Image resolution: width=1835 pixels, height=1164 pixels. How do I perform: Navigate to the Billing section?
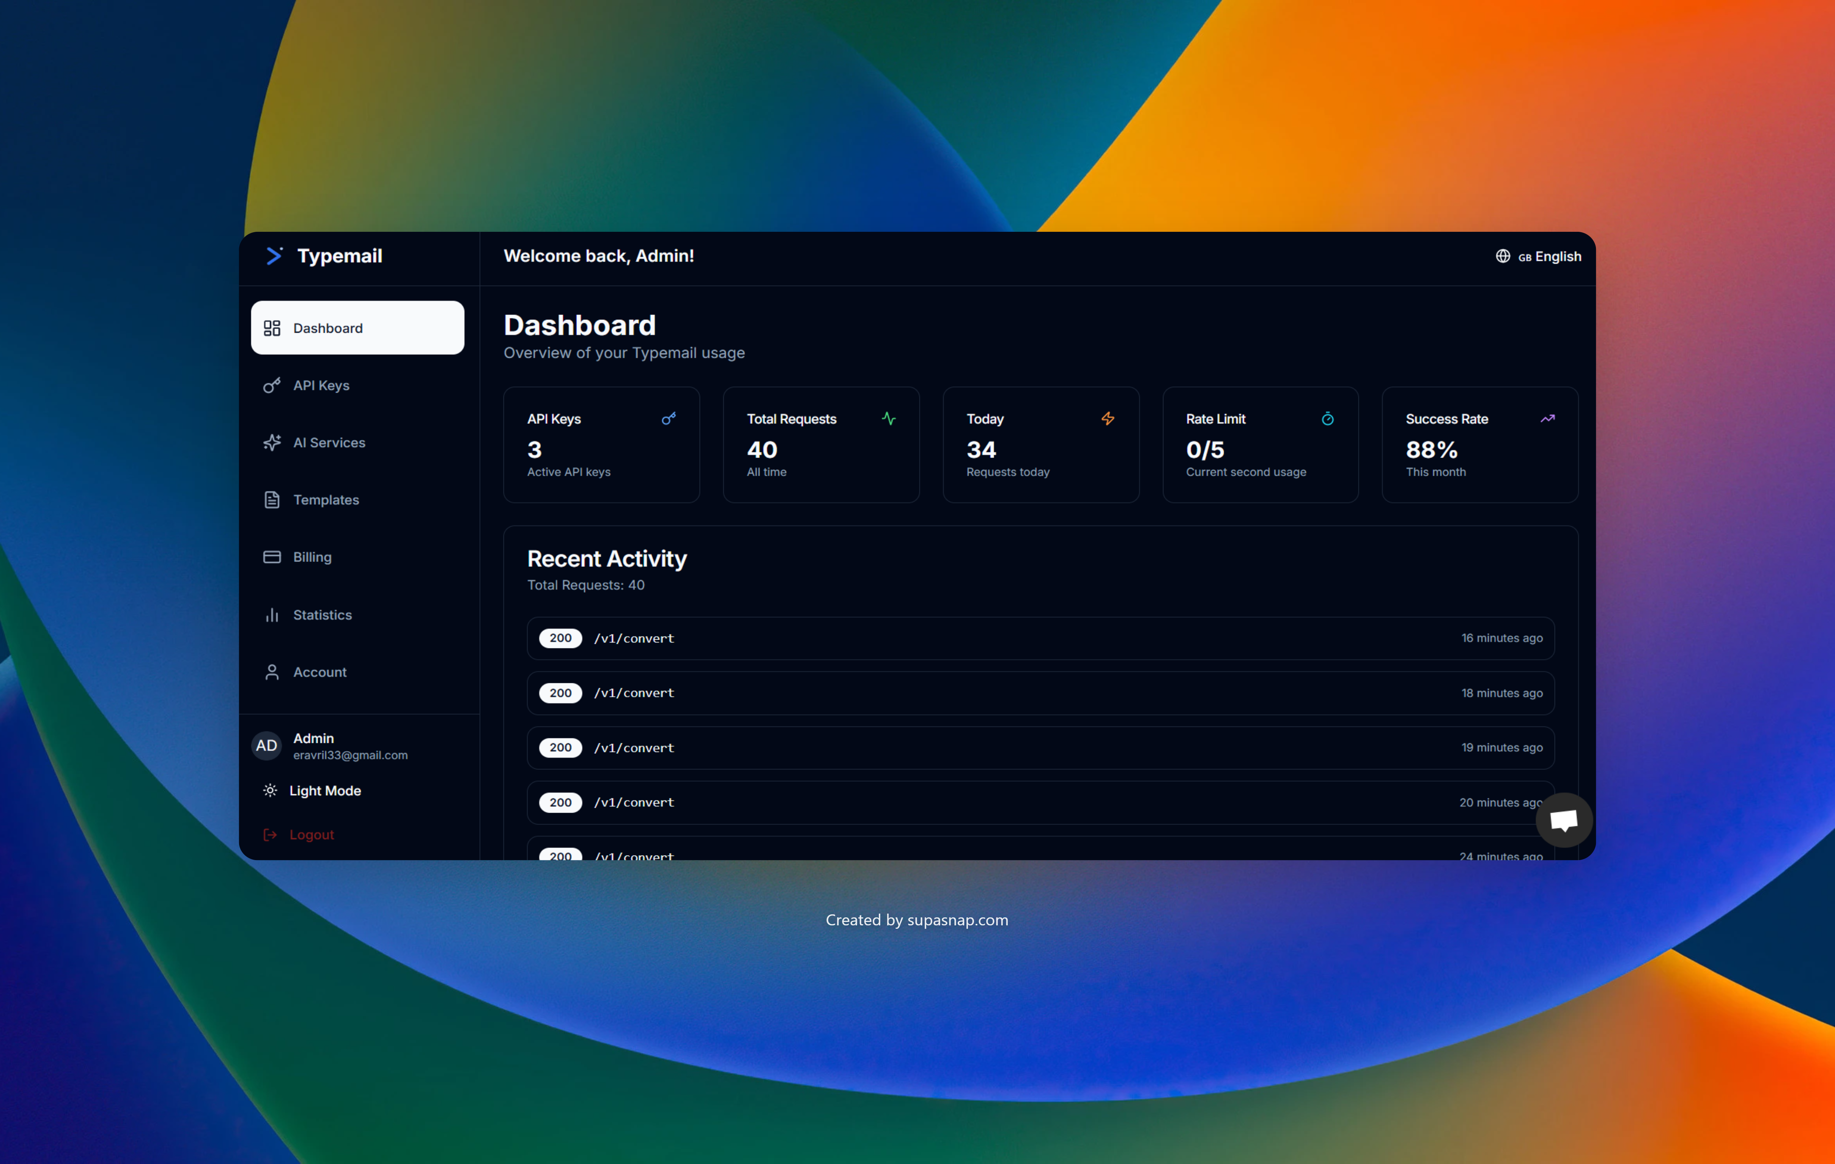point(312,557)
